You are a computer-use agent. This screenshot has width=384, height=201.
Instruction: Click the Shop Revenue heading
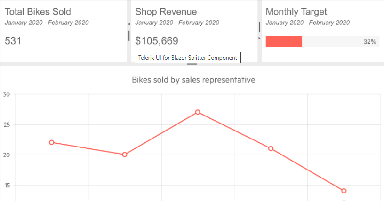(166, 12)
